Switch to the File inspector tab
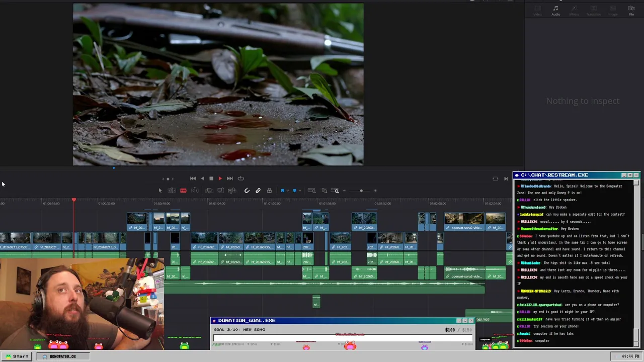The image size is (644, 362). click(x=631, y=11)
